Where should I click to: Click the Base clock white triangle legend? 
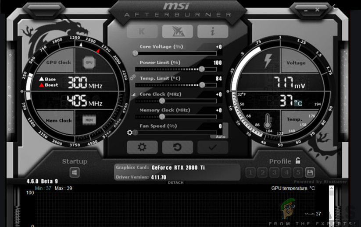(41, 79)
